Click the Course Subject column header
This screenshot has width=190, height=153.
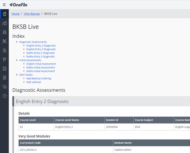click(x=154, y=120)
